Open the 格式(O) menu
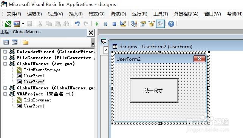 96,14
